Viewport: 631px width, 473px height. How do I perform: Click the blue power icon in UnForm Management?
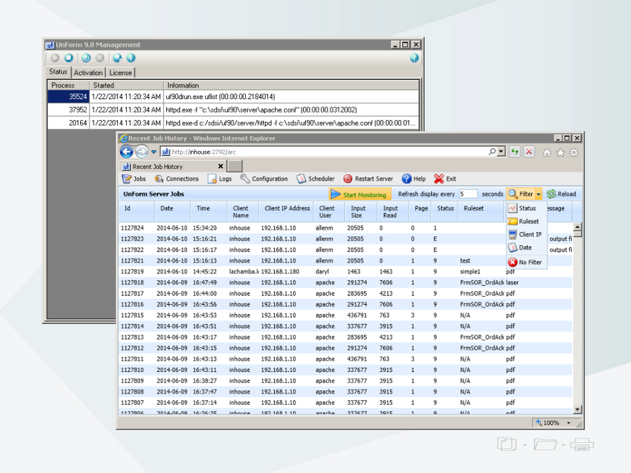point(85,58)
